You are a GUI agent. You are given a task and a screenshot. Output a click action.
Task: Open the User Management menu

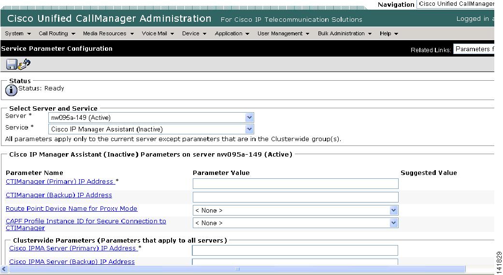[283, 33]
